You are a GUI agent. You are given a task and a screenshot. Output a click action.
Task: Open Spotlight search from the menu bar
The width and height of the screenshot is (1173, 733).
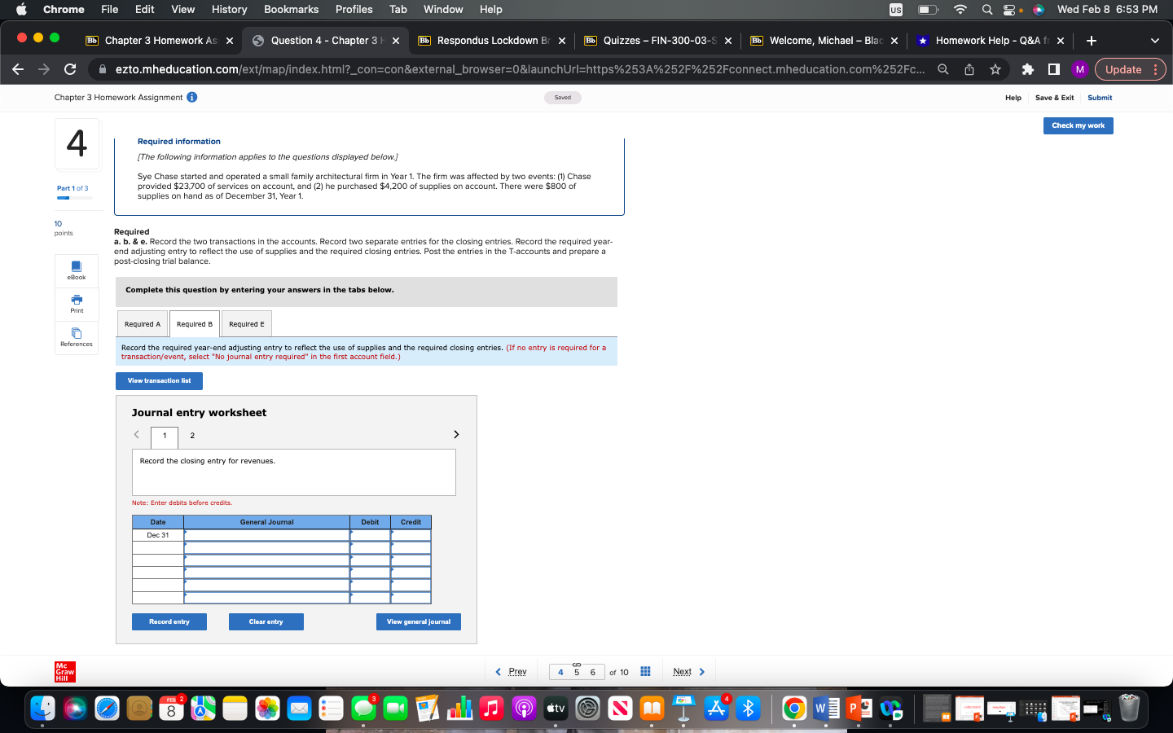pyautogui.click(x=986, y=9)
